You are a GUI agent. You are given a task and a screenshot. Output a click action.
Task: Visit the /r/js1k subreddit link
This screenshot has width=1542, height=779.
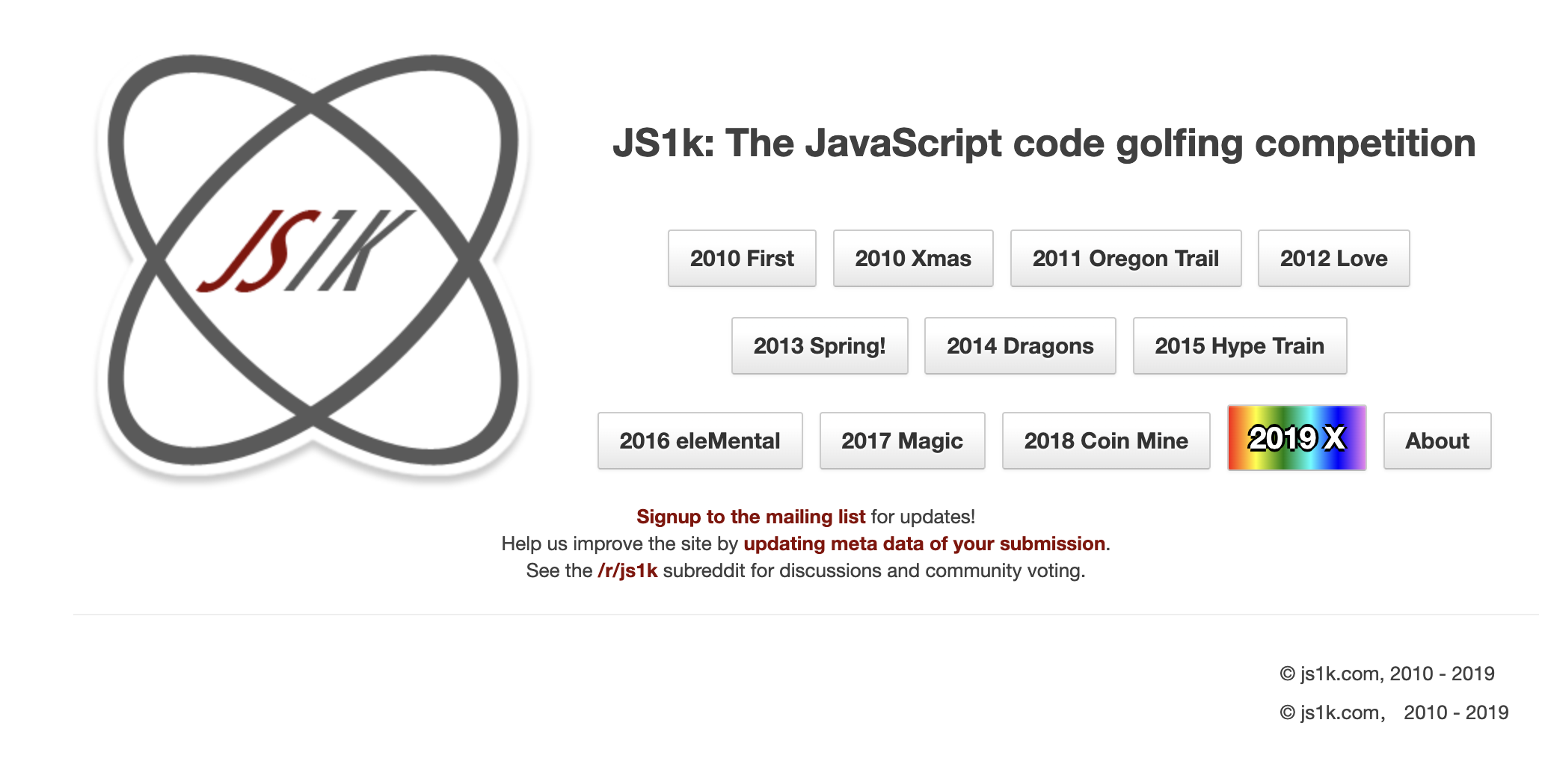tap(627, 570)
